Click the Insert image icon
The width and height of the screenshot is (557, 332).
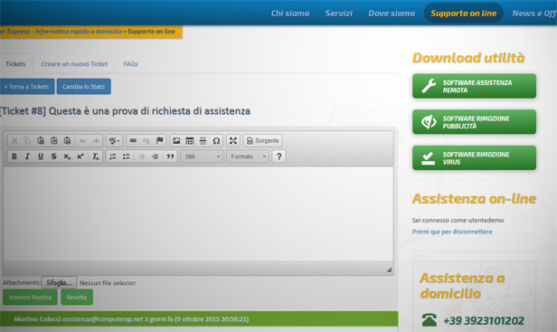point(176,141)
